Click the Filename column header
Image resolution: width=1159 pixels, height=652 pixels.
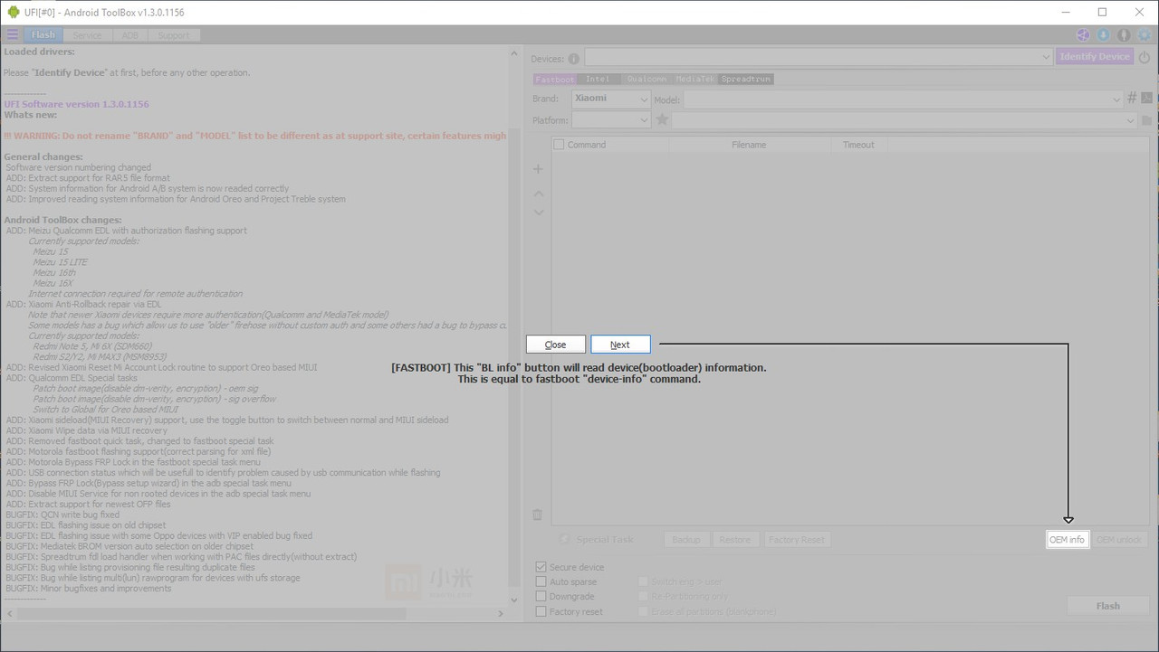[x=749, y=145]
